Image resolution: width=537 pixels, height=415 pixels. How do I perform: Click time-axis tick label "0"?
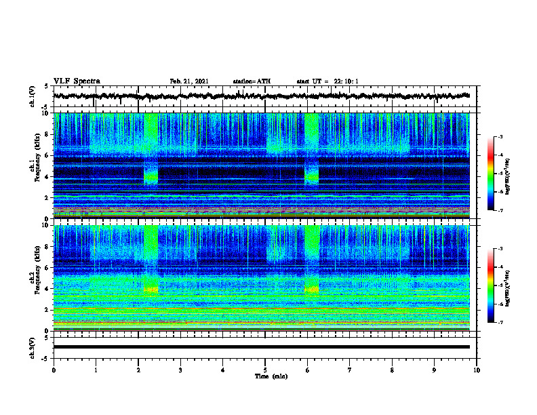point(54,370)
